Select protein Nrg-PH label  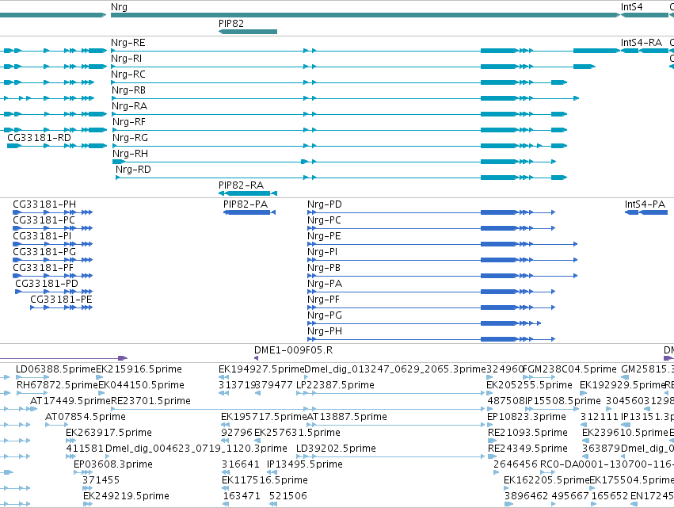(x=325, y=331)
